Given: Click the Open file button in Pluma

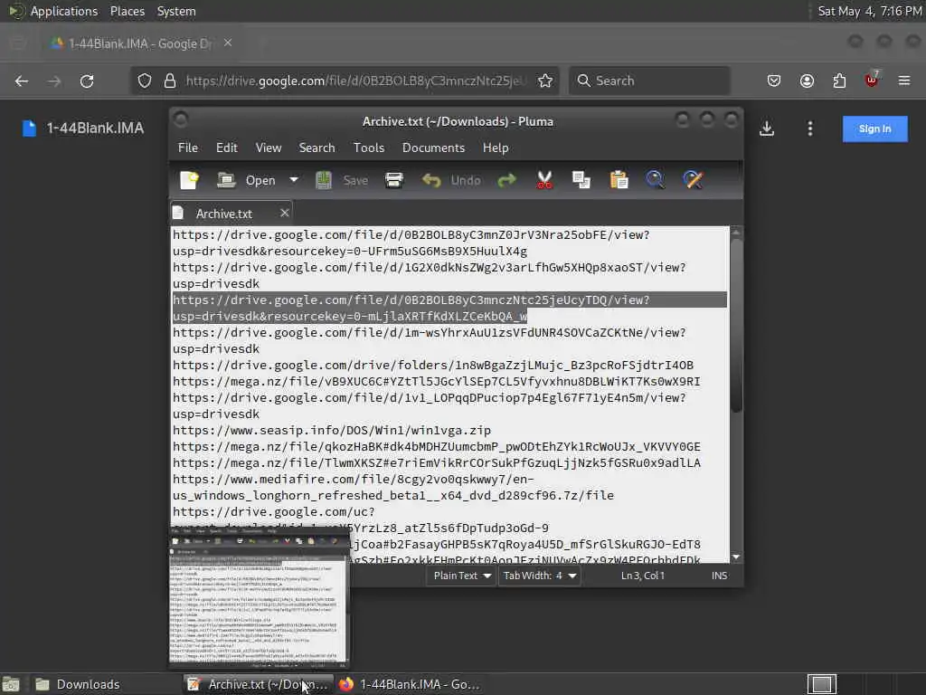Looking at the screenshot, I should click(x=246, y=180).
